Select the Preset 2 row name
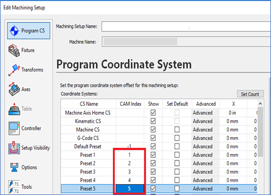Screen dimensions: 271x195 click(88, 163)
